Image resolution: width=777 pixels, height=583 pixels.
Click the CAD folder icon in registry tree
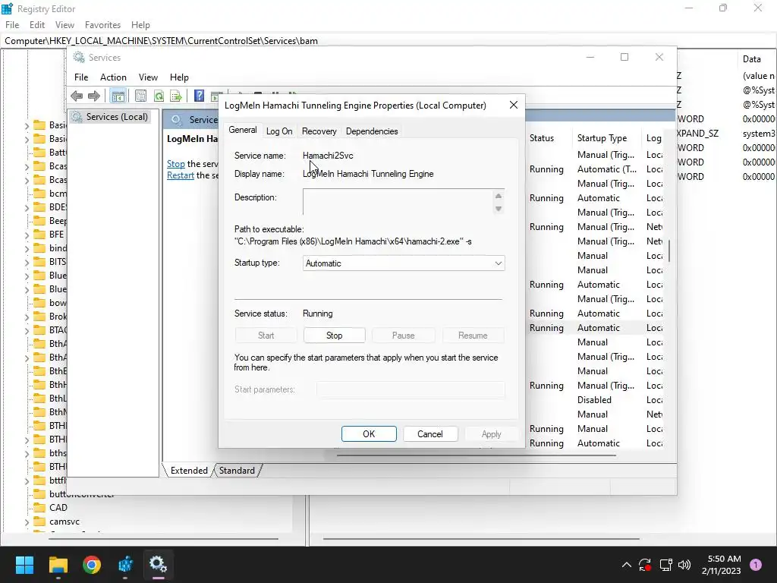point(39,508)
